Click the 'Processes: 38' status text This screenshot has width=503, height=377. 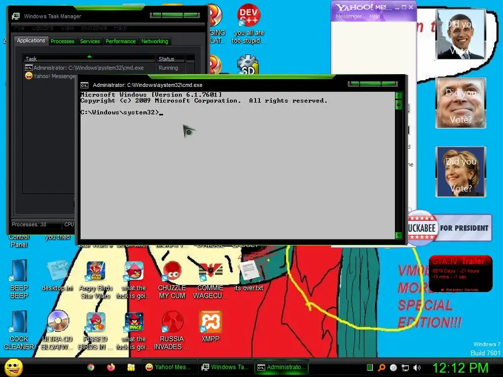tap(29, 224)
